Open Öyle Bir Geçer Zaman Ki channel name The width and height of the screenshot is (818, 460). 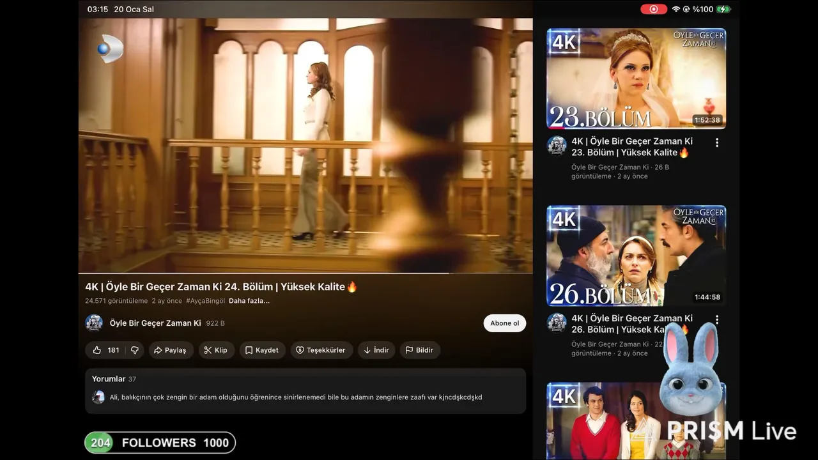pos(155,323)
